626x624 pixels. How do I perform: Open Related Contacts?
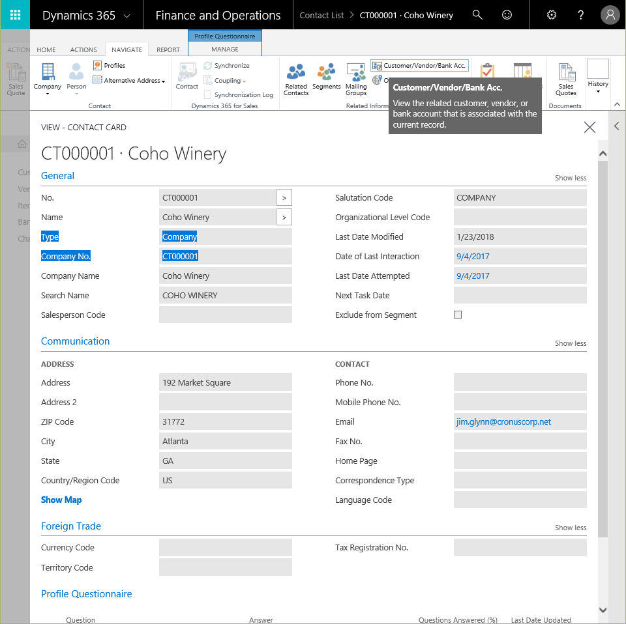(x=296, y=79)
